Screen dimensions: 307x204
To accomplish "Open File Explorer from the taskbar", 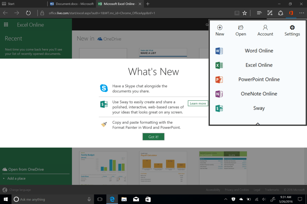I will click(x=124, y=199).
